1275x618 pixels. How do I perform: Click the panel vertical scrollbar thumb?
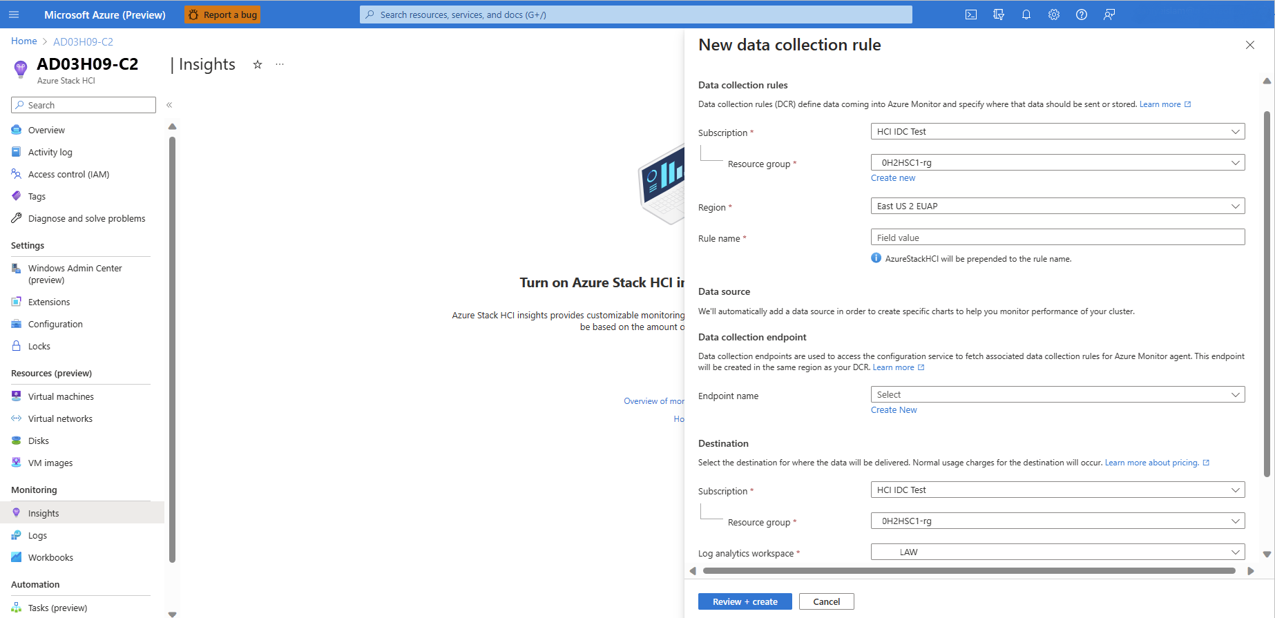(1267, 293)
